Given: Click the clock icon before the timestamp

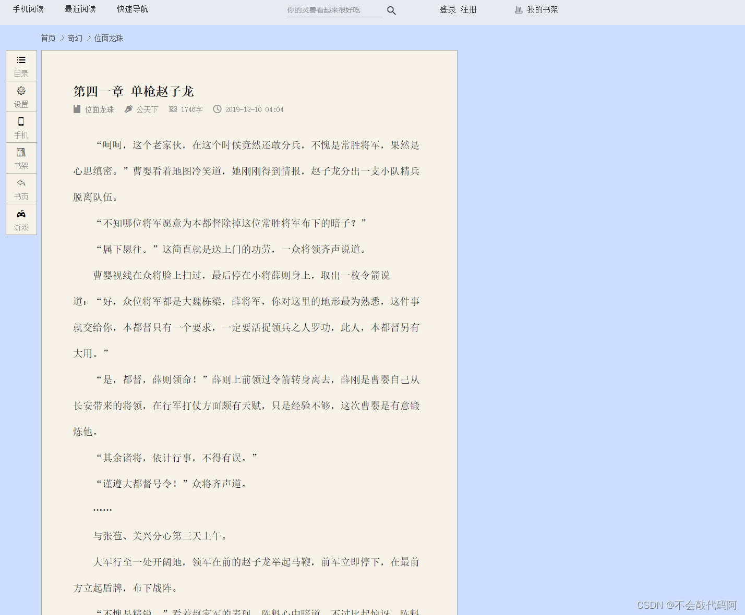Looking at the screenshot, I should pyautogui.click(x=217, y=109).
